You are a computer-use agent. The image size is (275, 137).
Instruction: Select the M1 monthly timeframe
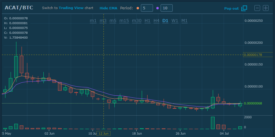pyautogui.click(x=185, y=21)
